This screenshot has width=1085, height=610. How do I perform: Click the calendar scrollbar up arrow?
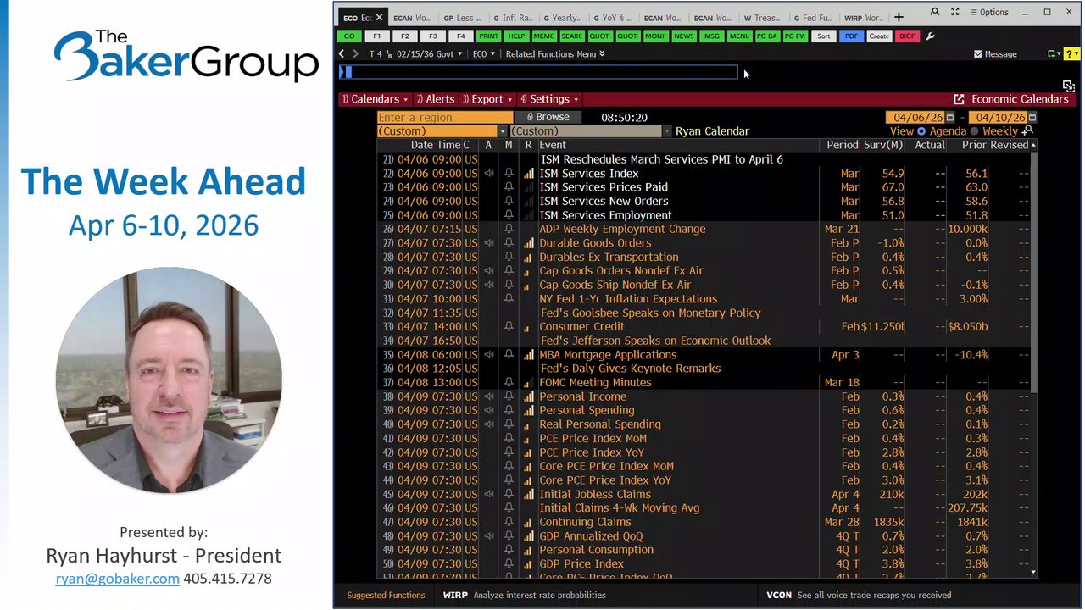(x=1032, y=145)
